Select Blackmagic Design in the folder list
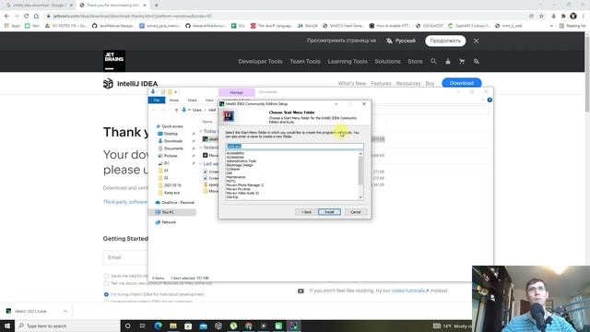590x332 pixels. (240, 165)
